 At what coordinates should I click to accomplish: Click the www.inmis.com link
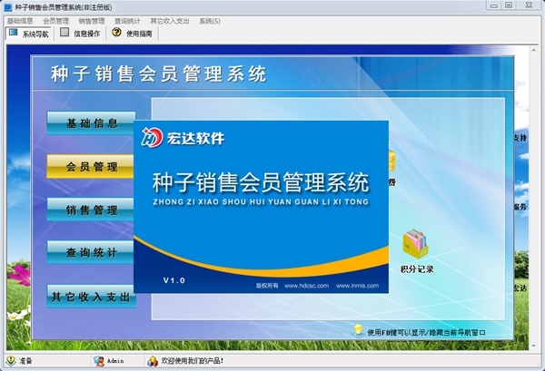coord(357,286)
